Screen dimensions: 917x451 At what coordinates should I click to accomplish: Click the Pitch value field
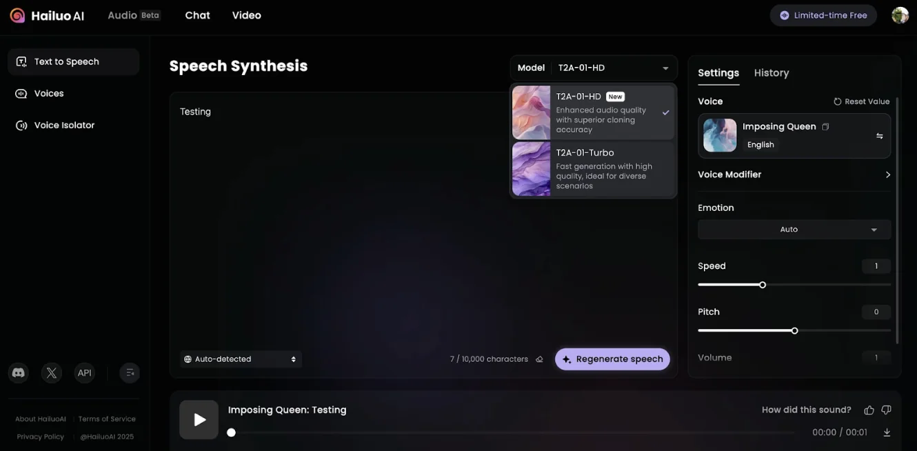(876, 312)
